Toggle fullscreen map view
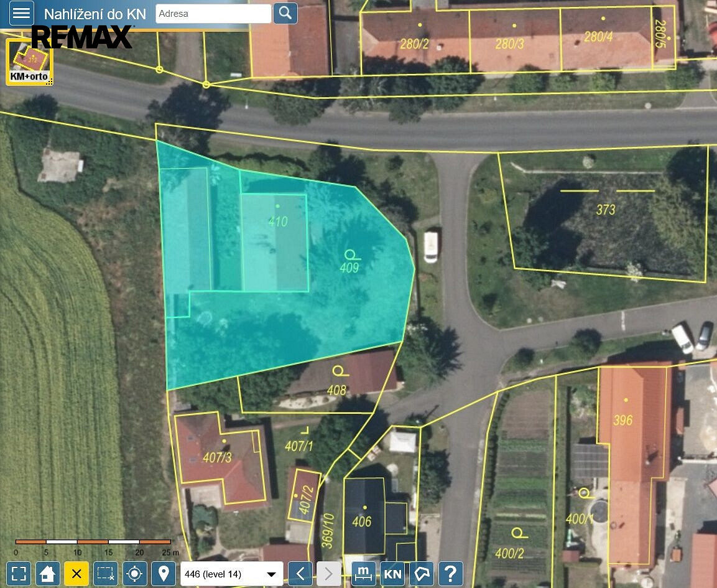The image size is (717, 588). (19, 573)
